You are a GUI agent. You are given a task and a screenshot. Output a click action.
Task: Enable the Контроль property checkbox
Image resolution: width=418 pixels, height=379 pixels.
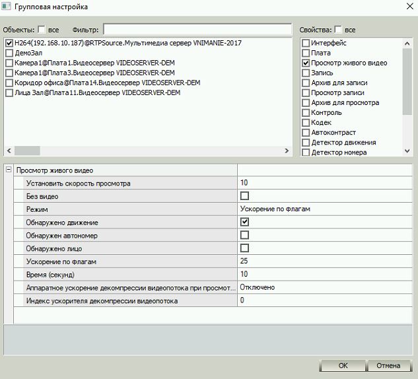pos(306,112)
